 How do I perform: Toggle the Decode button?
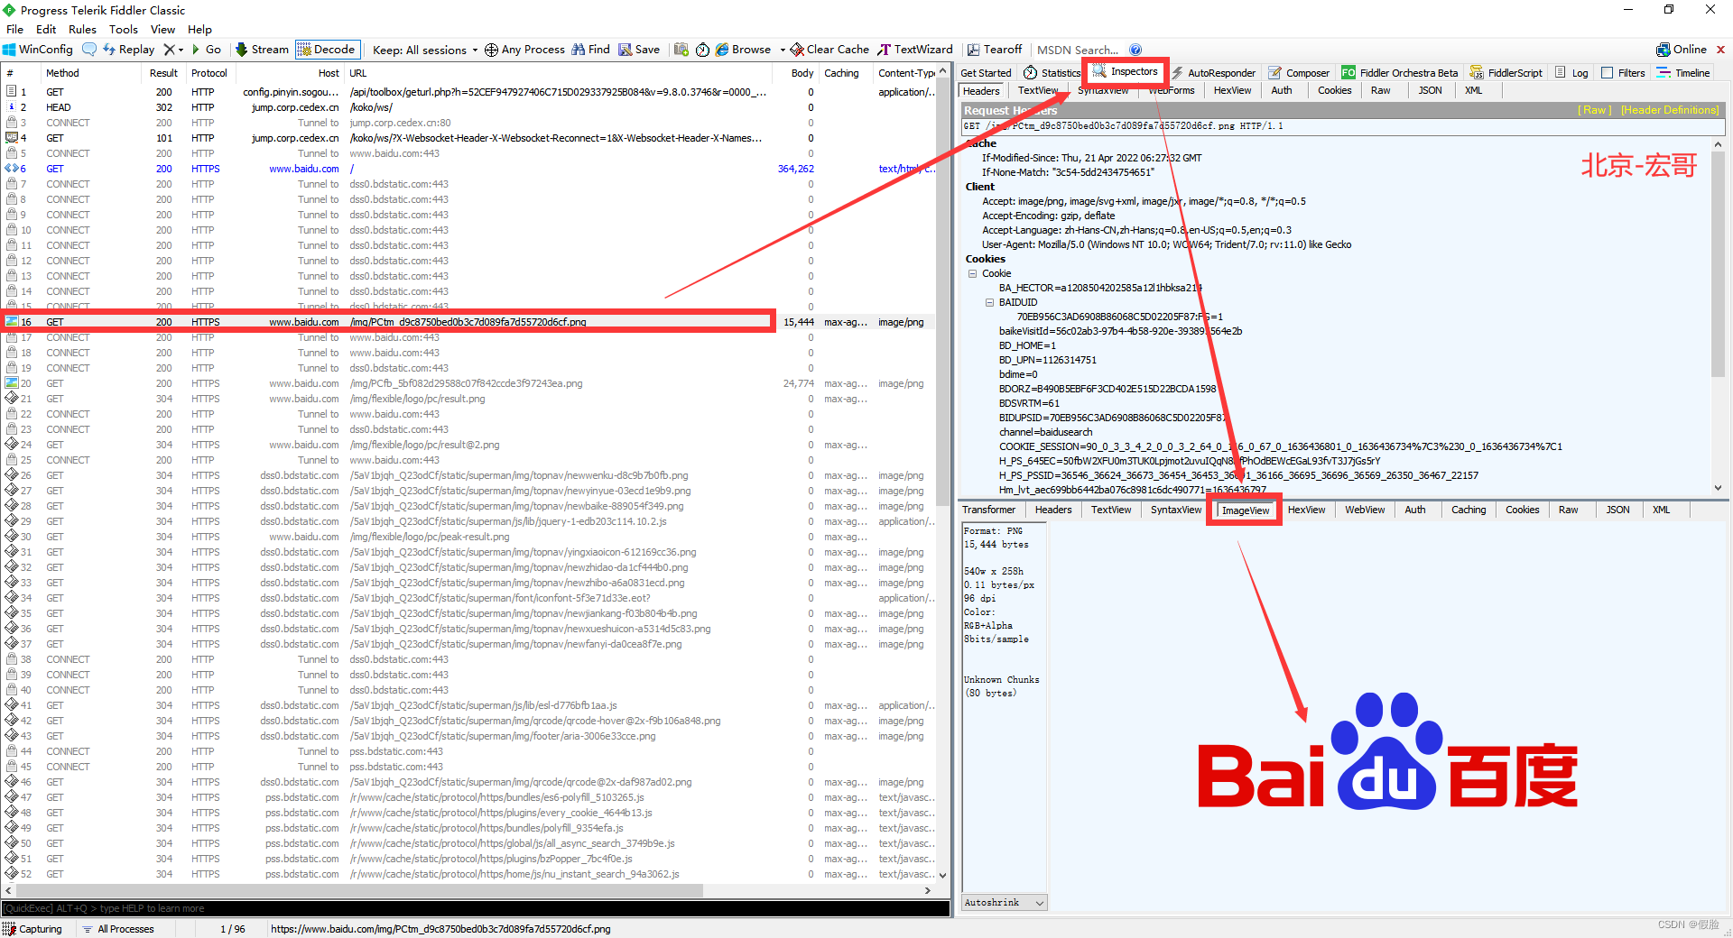pos(326,50)
